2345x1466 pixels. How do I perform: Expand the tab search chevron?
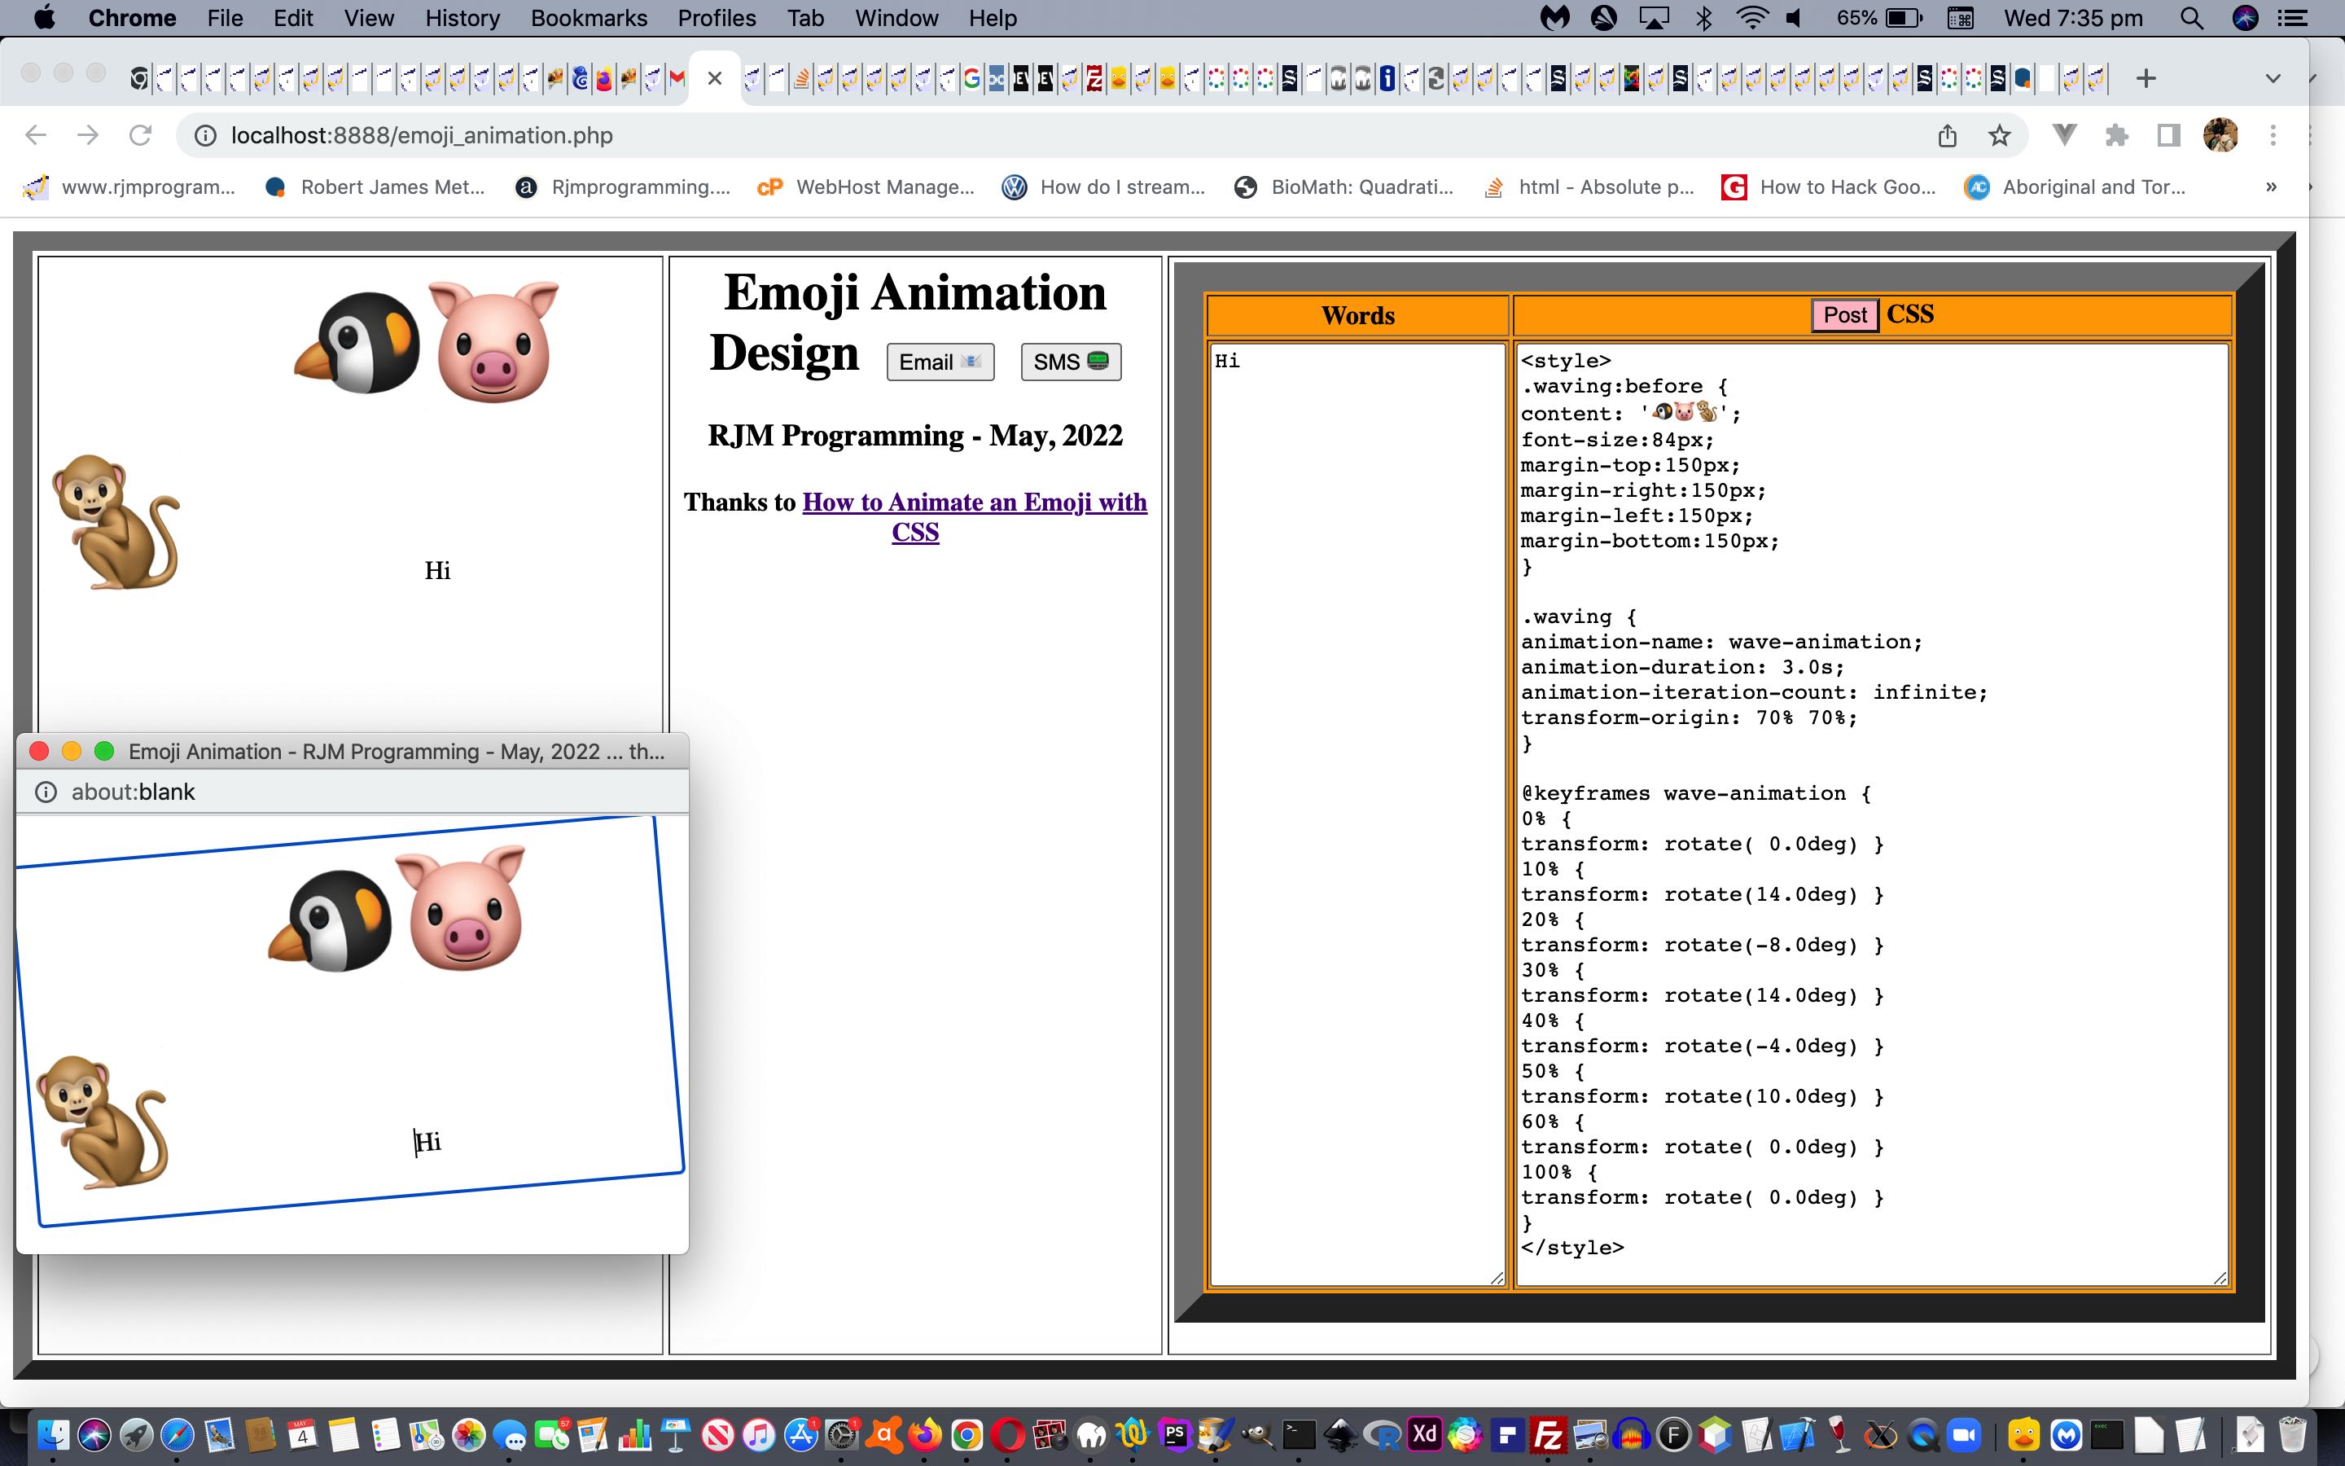(x=2273, y=77)
